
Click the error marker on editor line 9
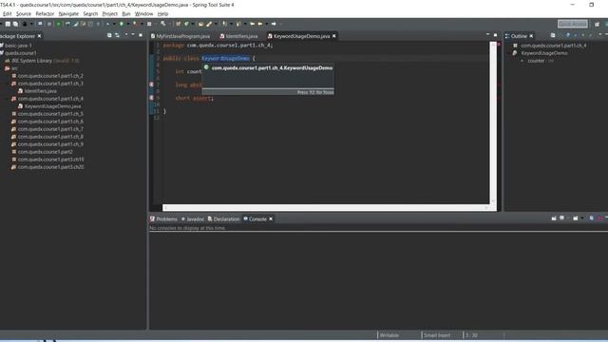(x=152, y=98)
